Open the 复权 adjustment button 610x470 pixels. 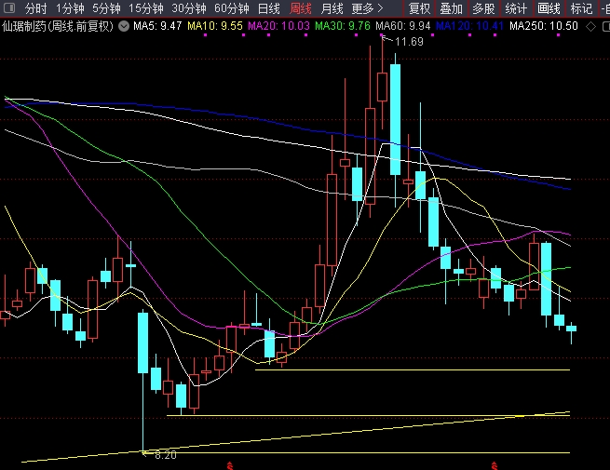(419, 8)
